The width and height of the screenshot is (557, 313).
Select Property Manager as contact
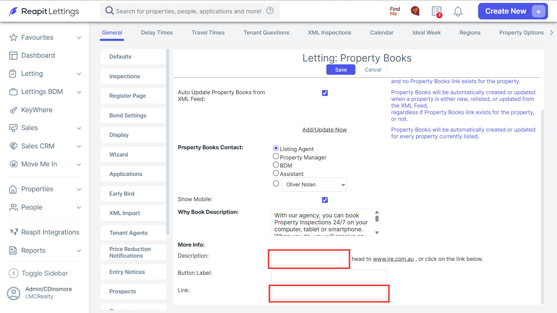click(276, 156)
